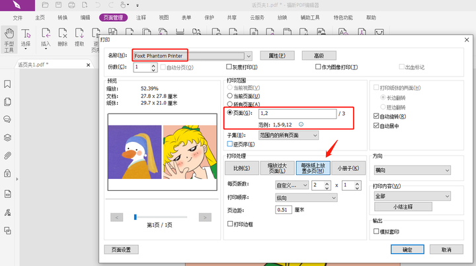
Task: Click the 页面设置 page setup button
Action: 121,249
